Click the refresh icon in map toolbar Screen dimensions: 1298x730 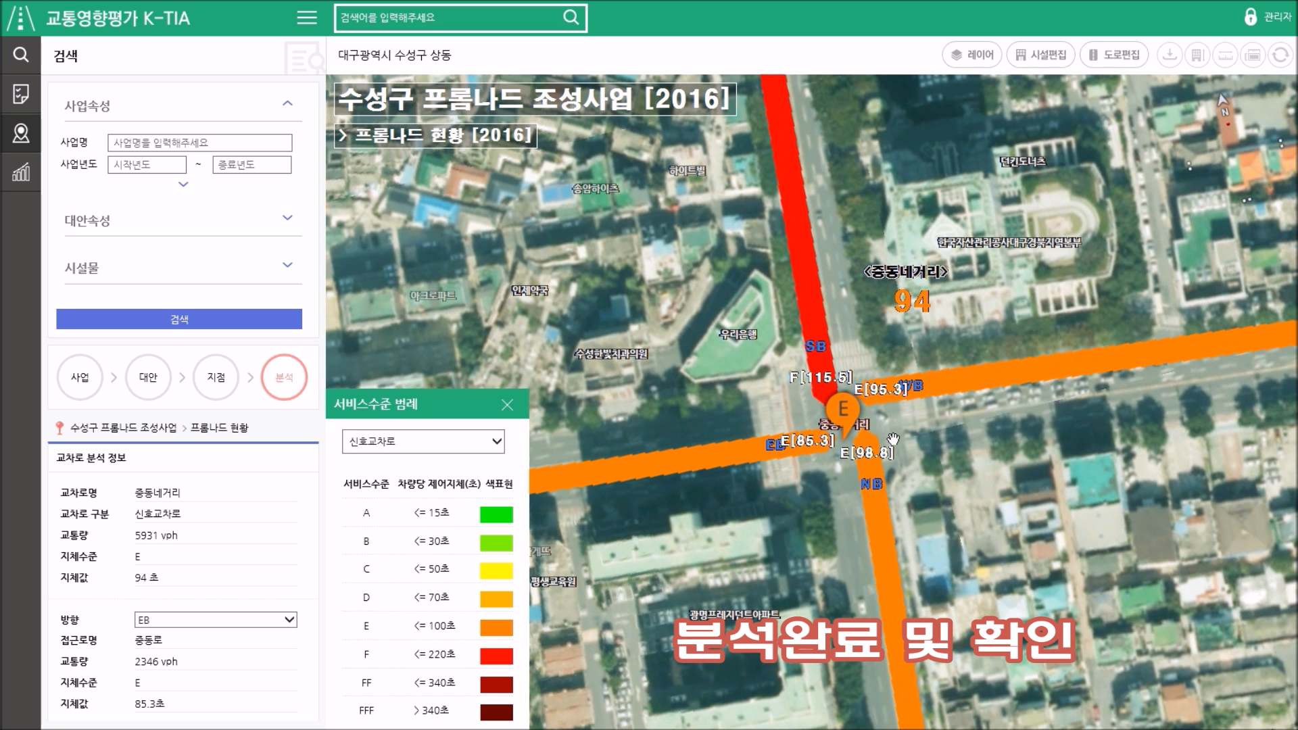click(x=1280, y=55)
